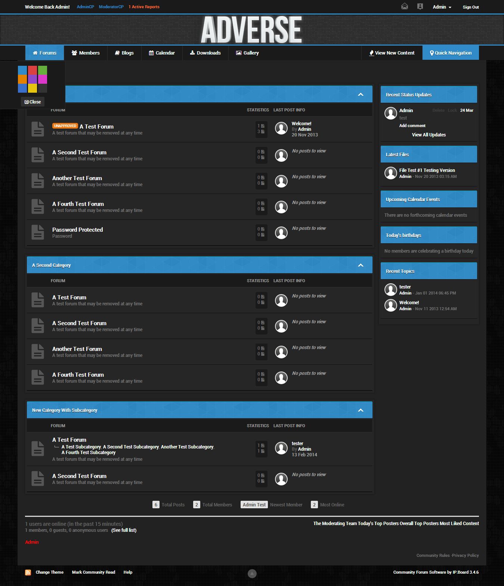Click the red Admin online user name
504x586 pixels.
click(32, 542)
